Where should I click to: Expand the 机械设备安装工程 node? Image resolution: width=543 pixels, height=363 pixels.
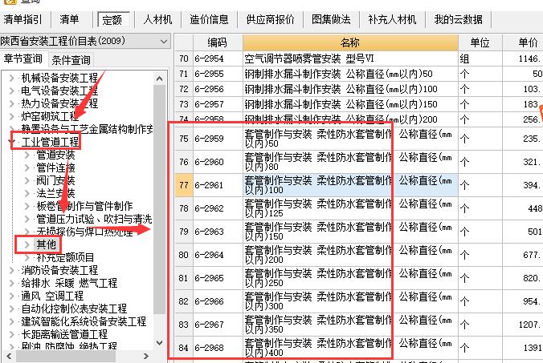12,78
